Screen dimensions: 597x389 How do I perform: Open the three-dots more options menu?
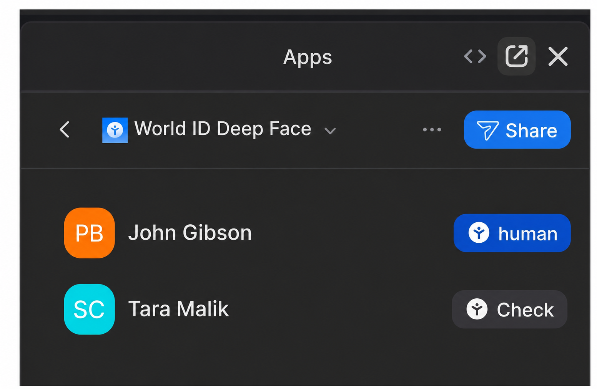[432, 130]
